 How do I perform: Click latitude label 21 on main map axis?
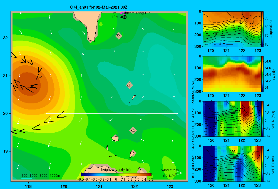pos(6,76)
